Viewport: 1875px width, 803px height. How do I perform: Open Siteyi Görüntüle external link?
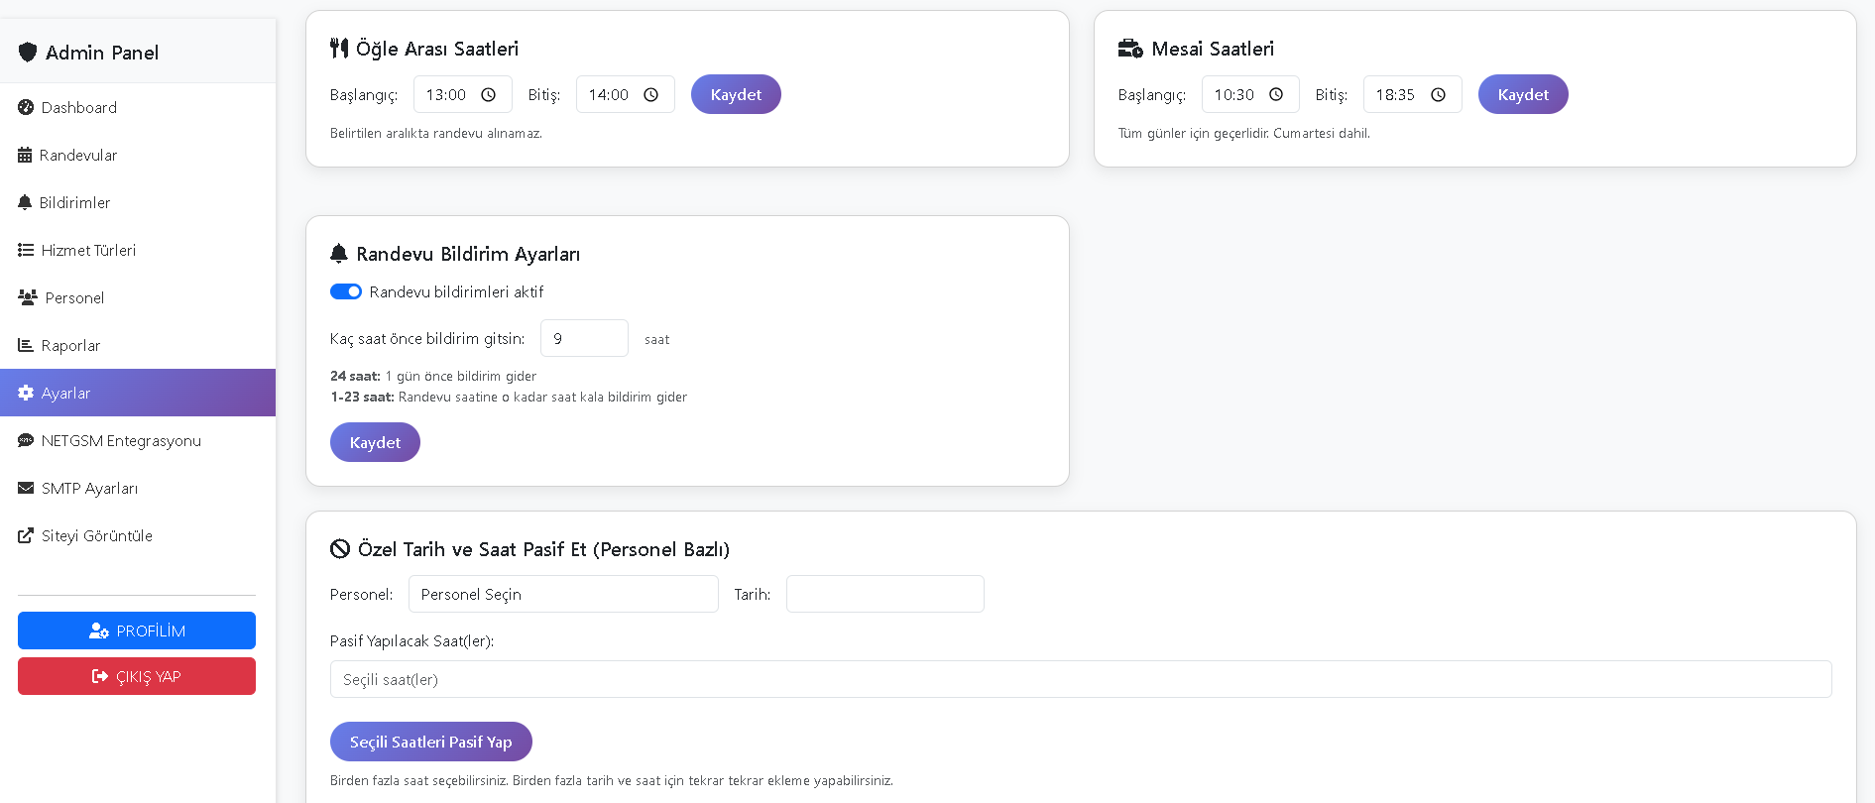tap(96, 535)
